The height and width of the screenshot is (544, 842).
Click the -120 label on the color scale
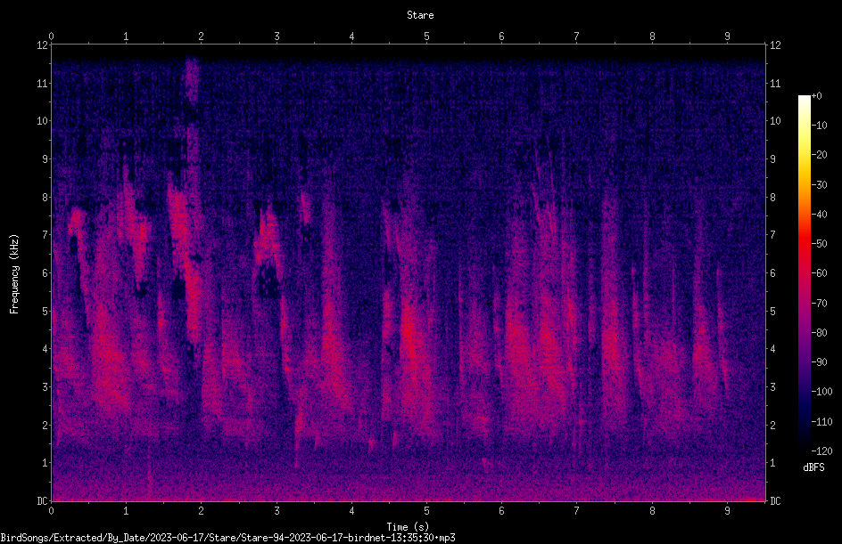point(821,451)
